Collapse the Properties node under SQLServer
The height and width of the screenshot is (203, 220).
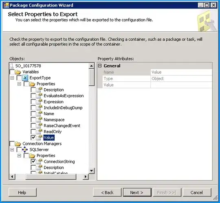pos(20,156)
